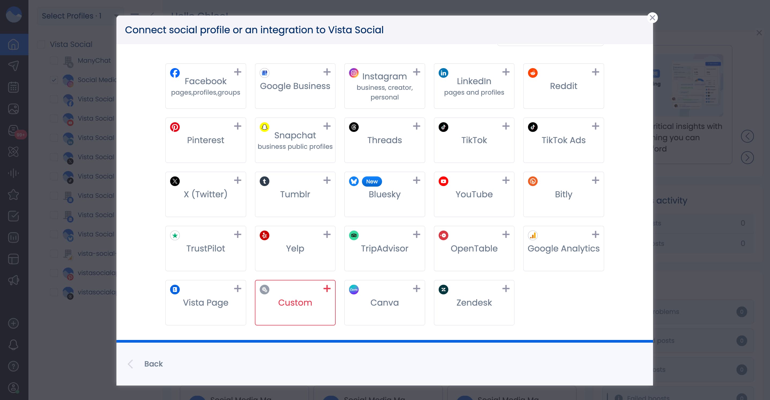Click the plus icon on YouTube card
This screenshot has height=400, width=770.
(x=506, y=180)
